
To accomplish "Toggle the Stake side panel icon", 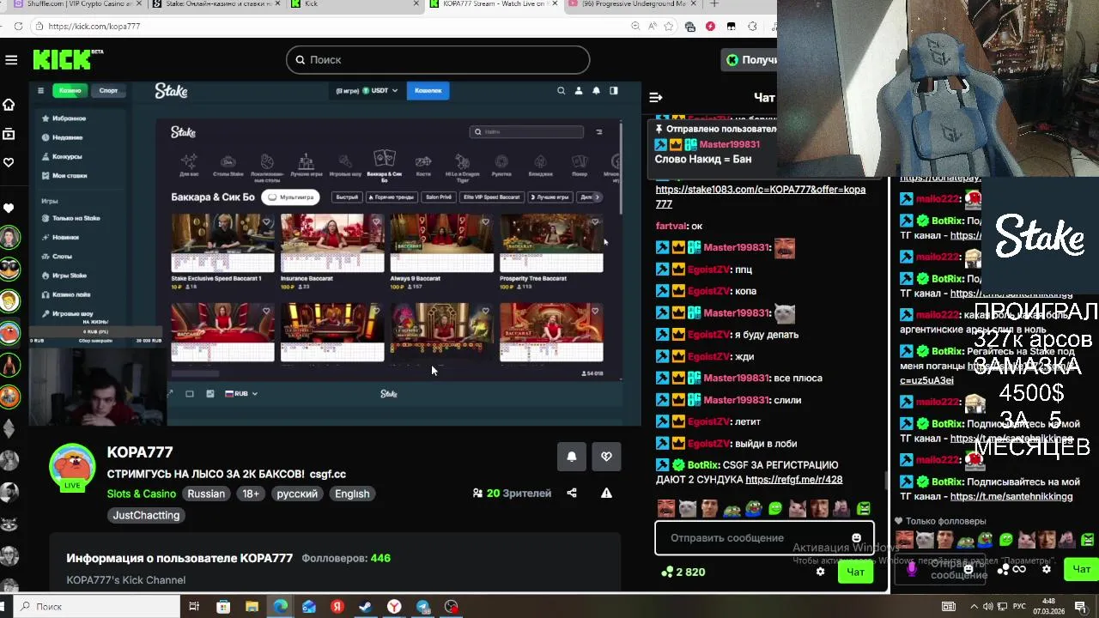I will 614,90.
